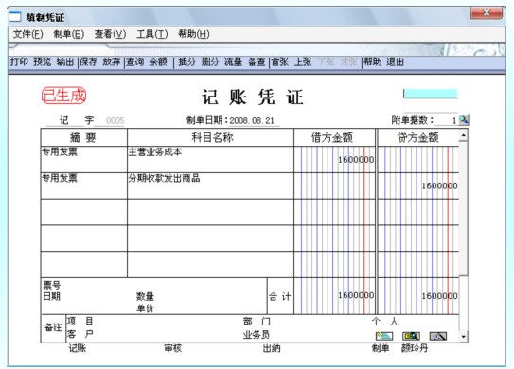The width and height of the screenshot is (514, 369).
Task: Select the 主营业务成本 account cell
Action: [x=210, y=160]
